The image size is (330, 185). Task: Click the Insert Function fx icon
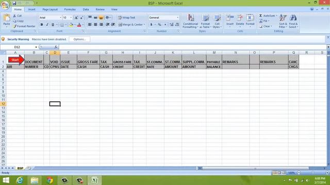pyautogui.click(x=56, y=47)
